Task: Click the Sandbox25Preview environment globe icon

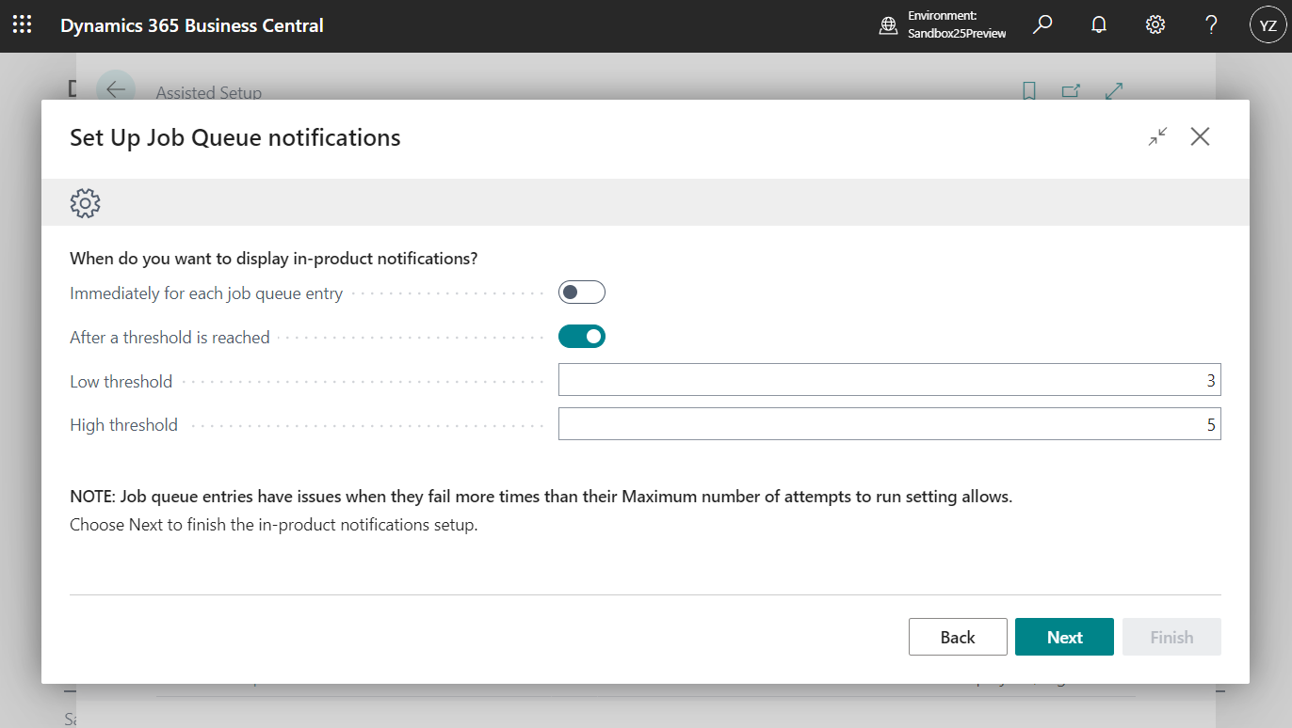Action: (x=887, y=25)
